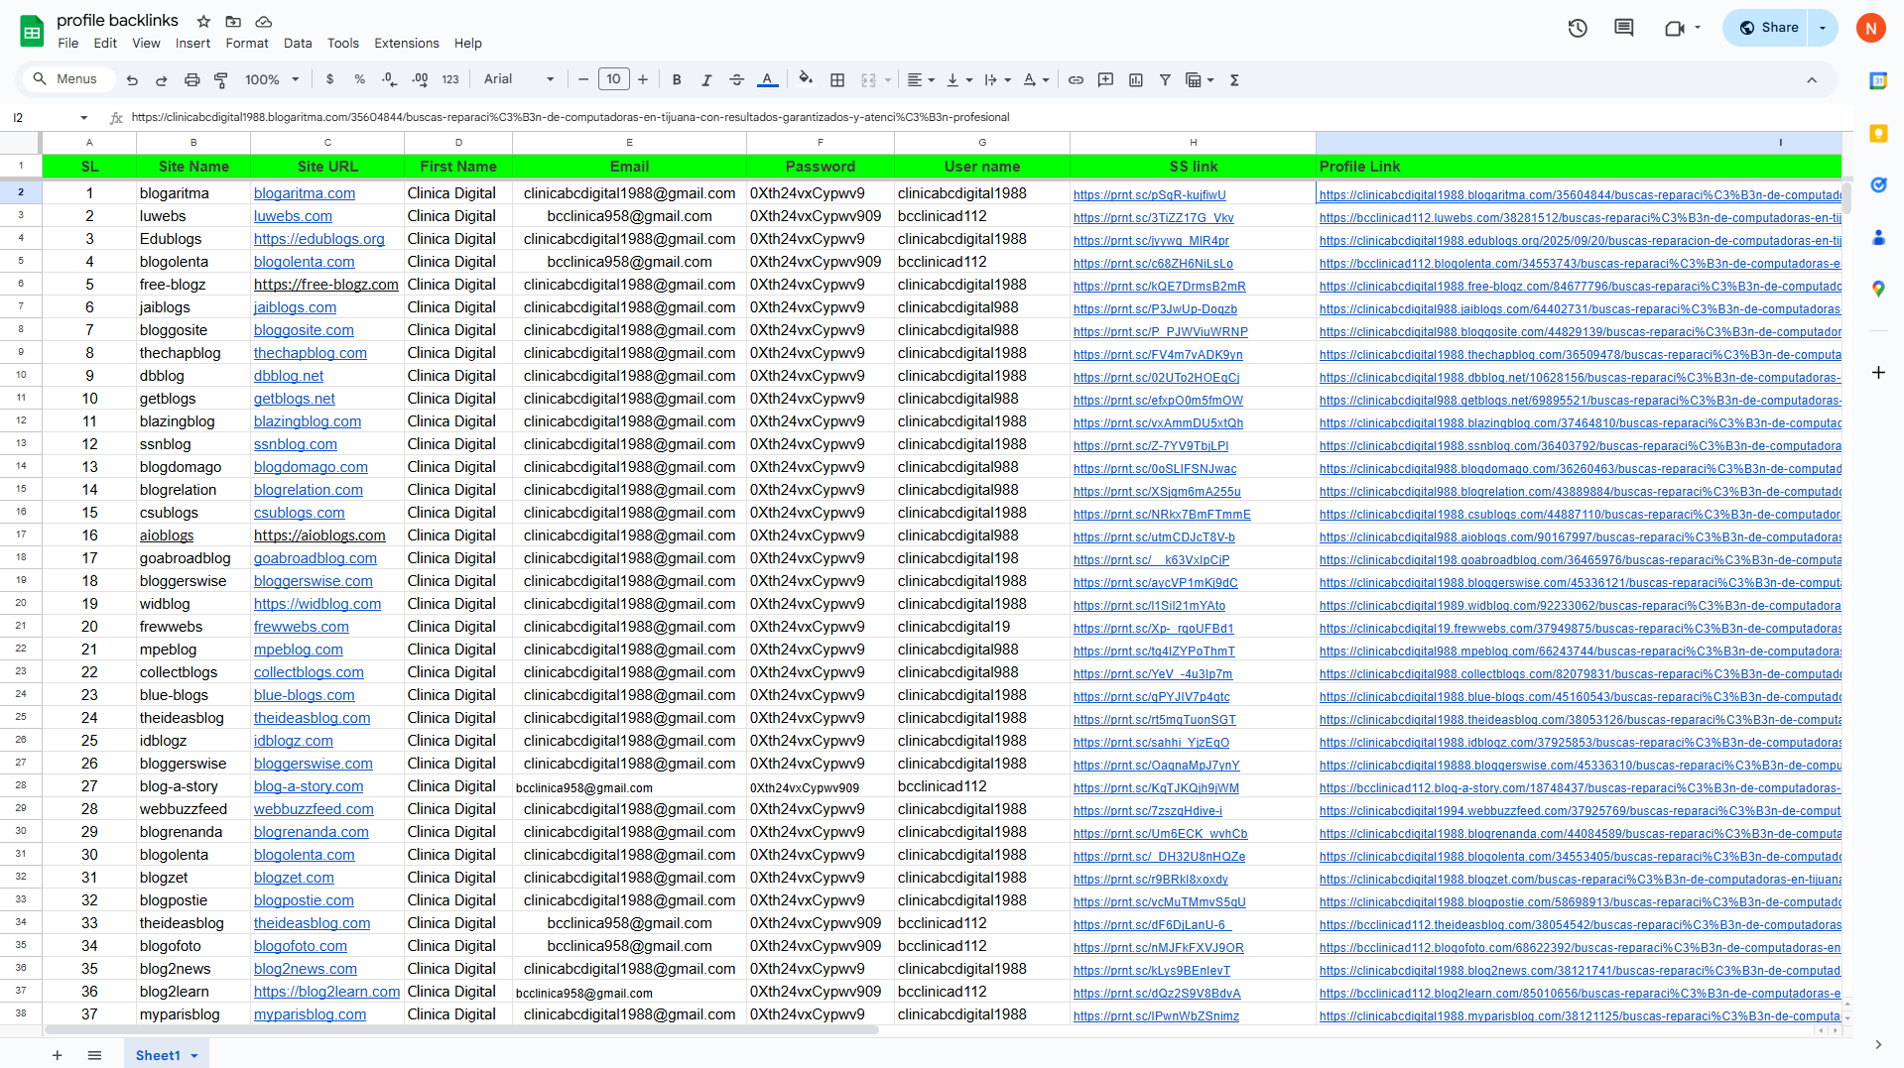This screenshot has width=1904, height=1068.
Task: Toggle bold formatting
Action: pos(677,79)
